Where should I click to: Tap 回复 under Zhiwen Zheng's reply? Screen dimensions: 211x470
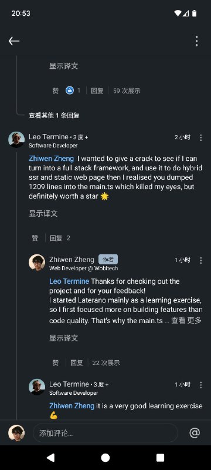77,362
